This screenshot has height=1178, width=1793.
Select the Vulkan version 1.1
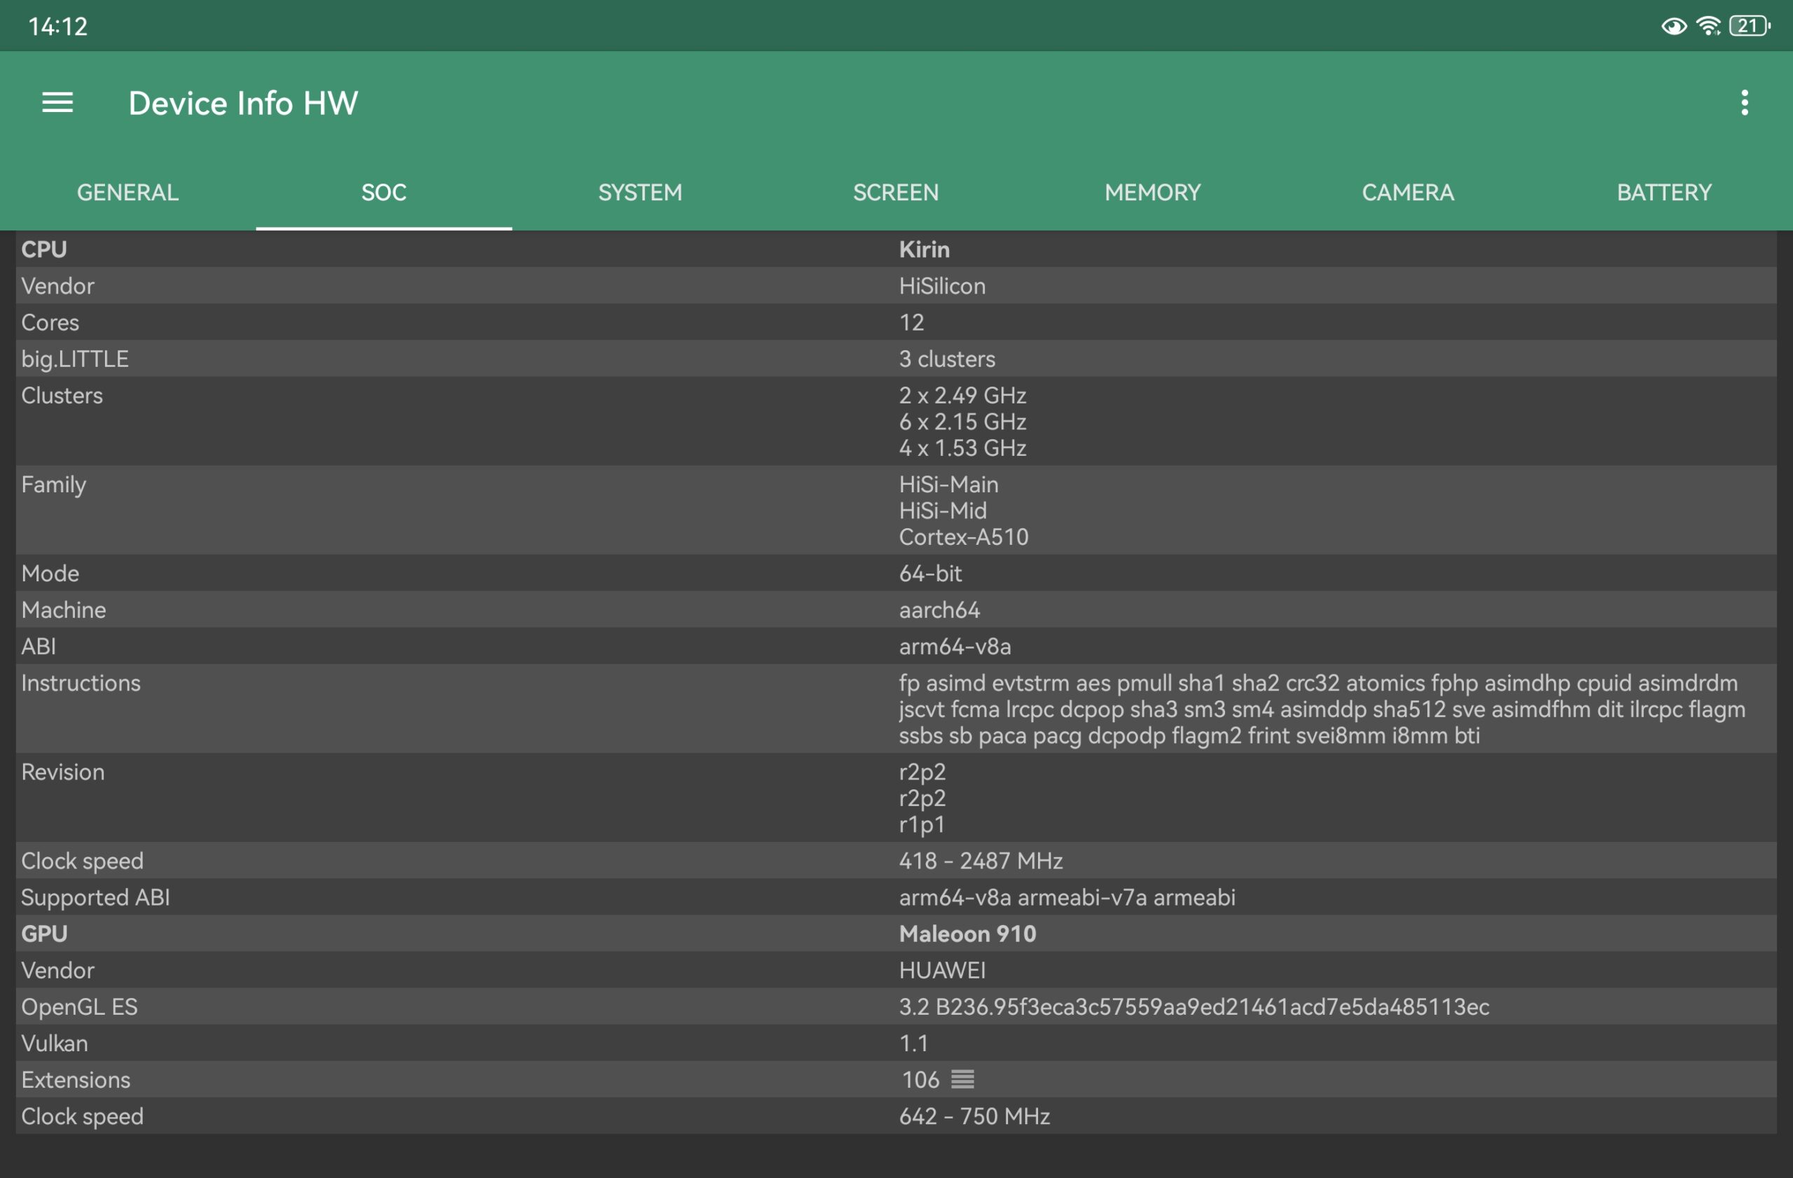pyautogui.click(x=913, y=1044)
